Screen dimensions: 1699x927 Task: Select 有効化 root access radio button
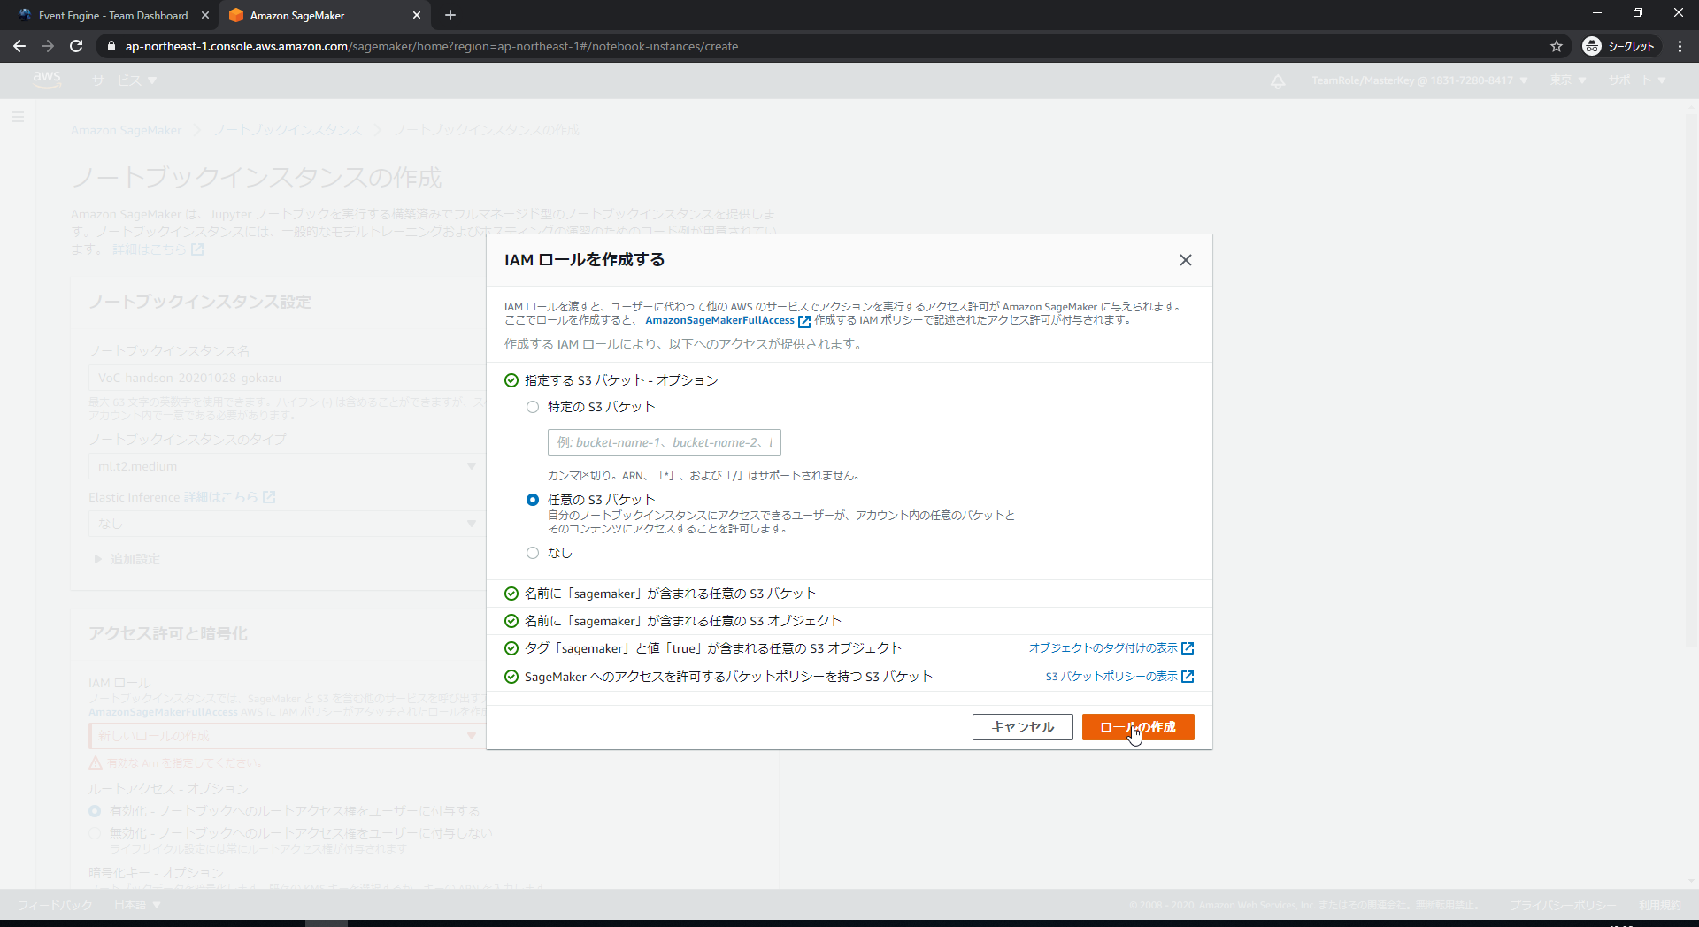pos(95,811)
